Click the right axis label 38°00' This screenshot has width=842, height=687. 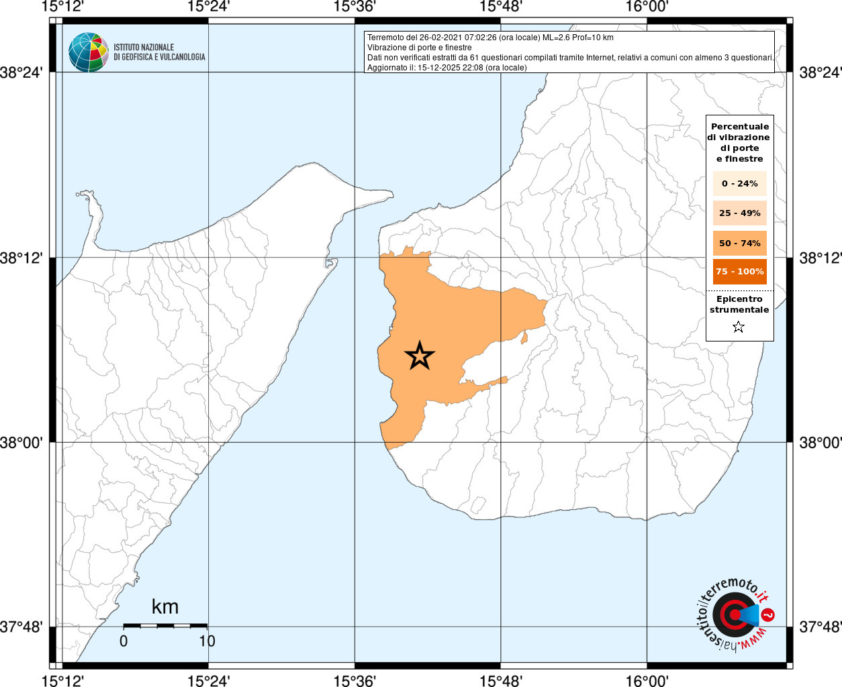[x=820, y=443]
